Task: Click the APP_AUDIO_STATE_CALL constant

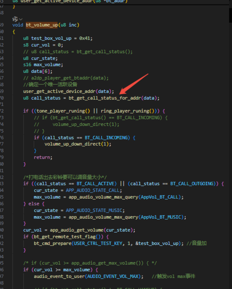Action: [x=93, y=190]
